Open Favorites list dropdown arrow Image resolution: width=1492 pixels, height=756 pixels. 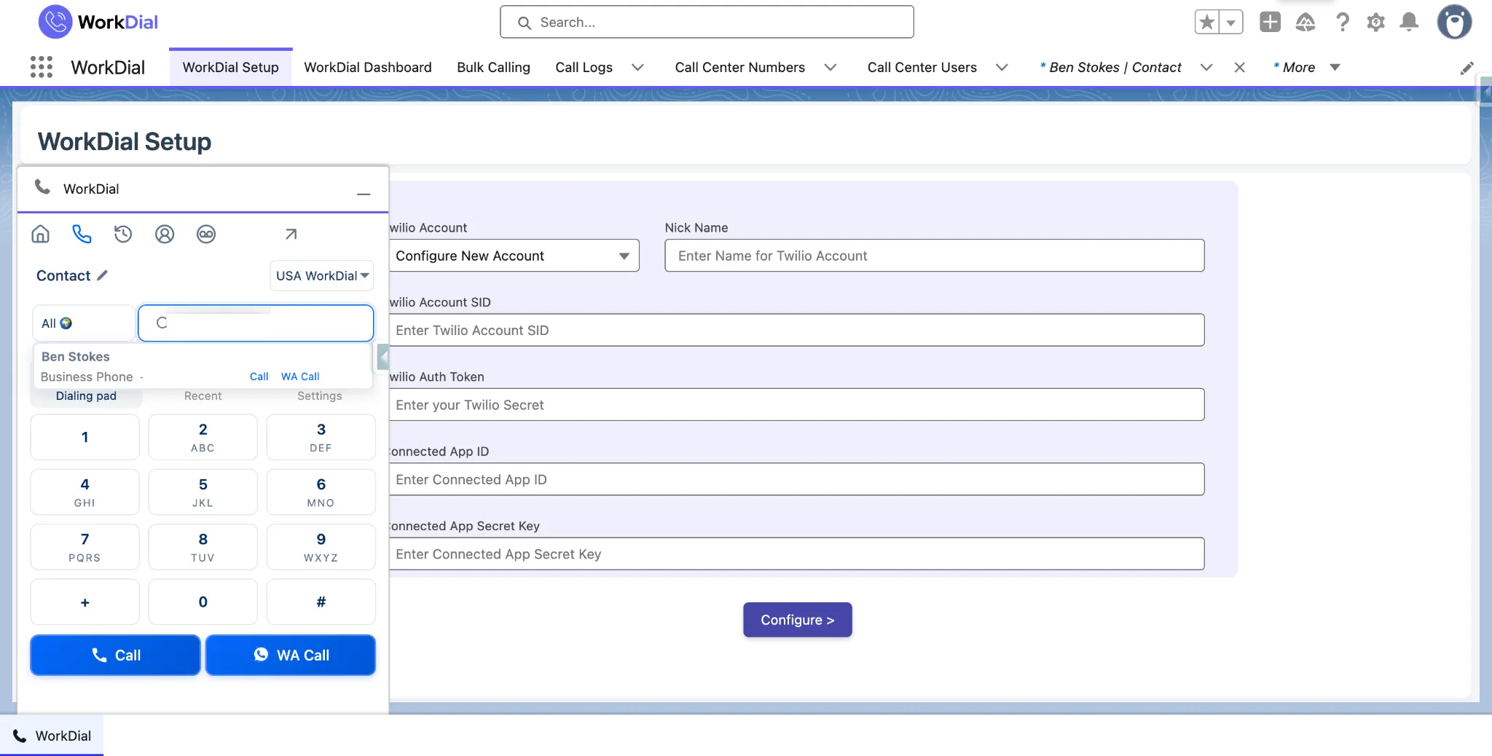(x=1231, y=22)
